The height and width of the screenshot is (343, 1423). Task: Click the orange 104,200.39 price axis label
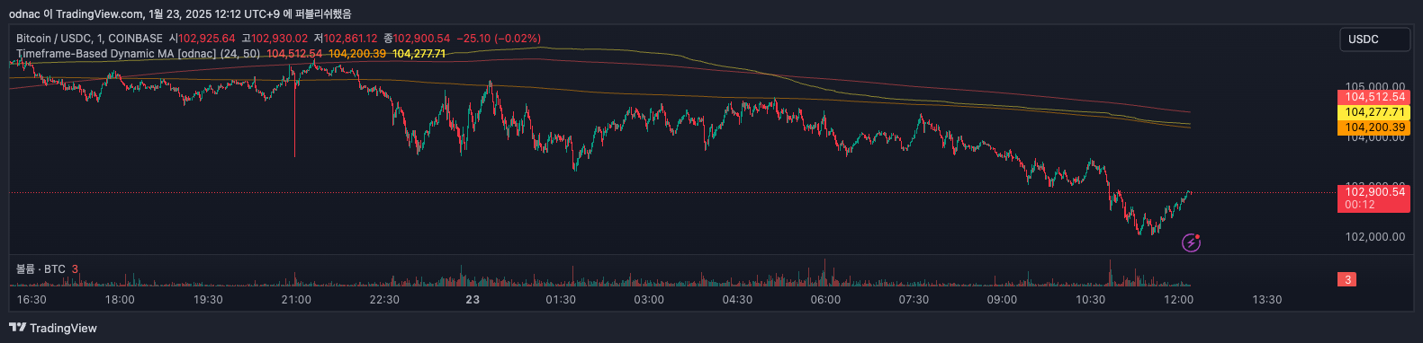click(x=1374, y=128)
